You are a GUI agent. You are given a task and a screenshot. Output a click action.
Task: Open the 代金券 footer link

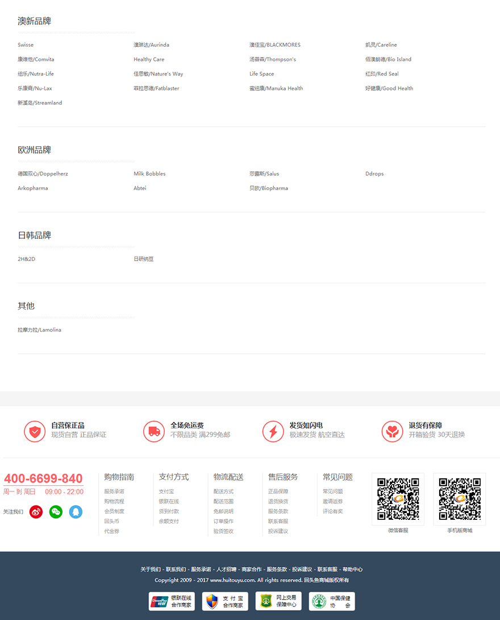(x=112, y=531)
